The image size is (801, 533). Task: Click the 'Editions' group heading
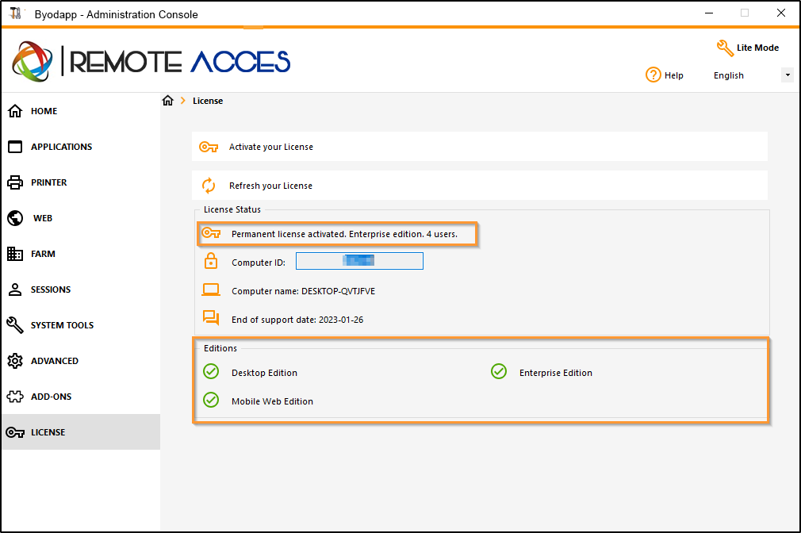coord(220,348)
